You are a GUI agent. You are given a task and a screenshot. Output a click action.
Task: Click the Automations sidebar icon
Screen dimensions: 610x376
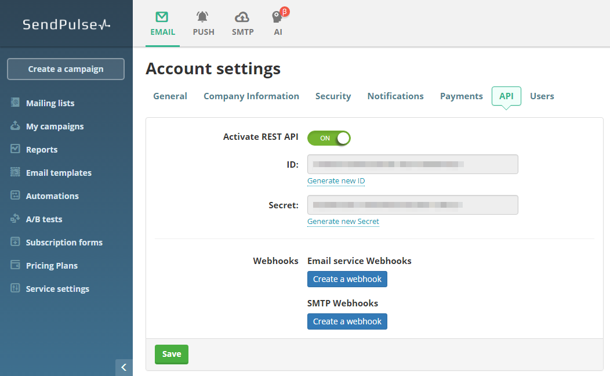pyautogui.click(x=15, y=196)
